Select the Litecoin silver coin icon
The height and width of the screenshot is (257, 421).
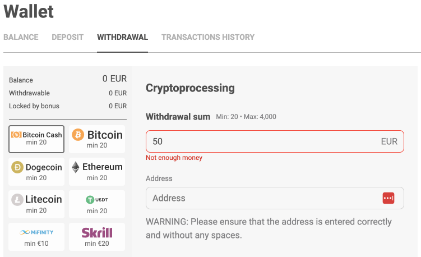pos(17,200)
